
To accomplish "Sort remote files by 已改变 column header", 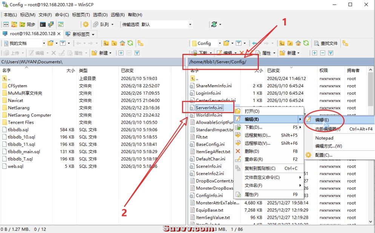I will click(x=274, y=71).
